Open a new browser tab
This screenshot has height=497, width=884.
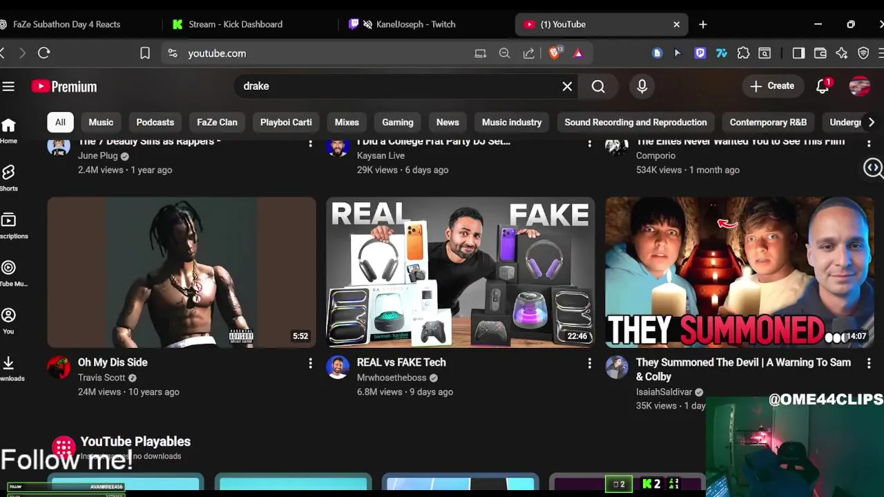click(703, 24)
